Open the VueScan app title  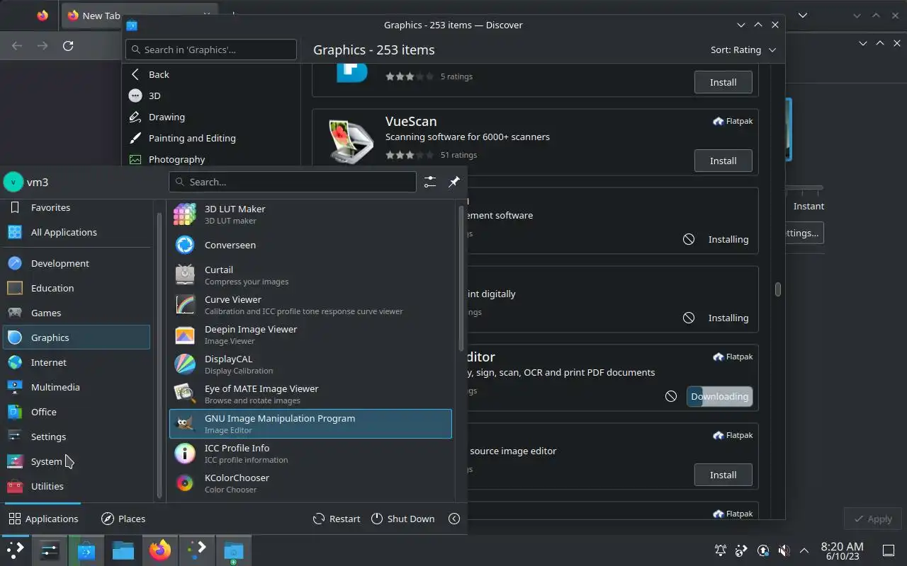coord(411,121)
